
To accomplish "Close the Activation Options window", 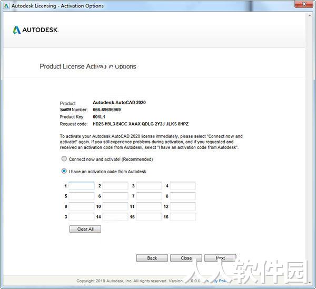I will click(304, 4).
